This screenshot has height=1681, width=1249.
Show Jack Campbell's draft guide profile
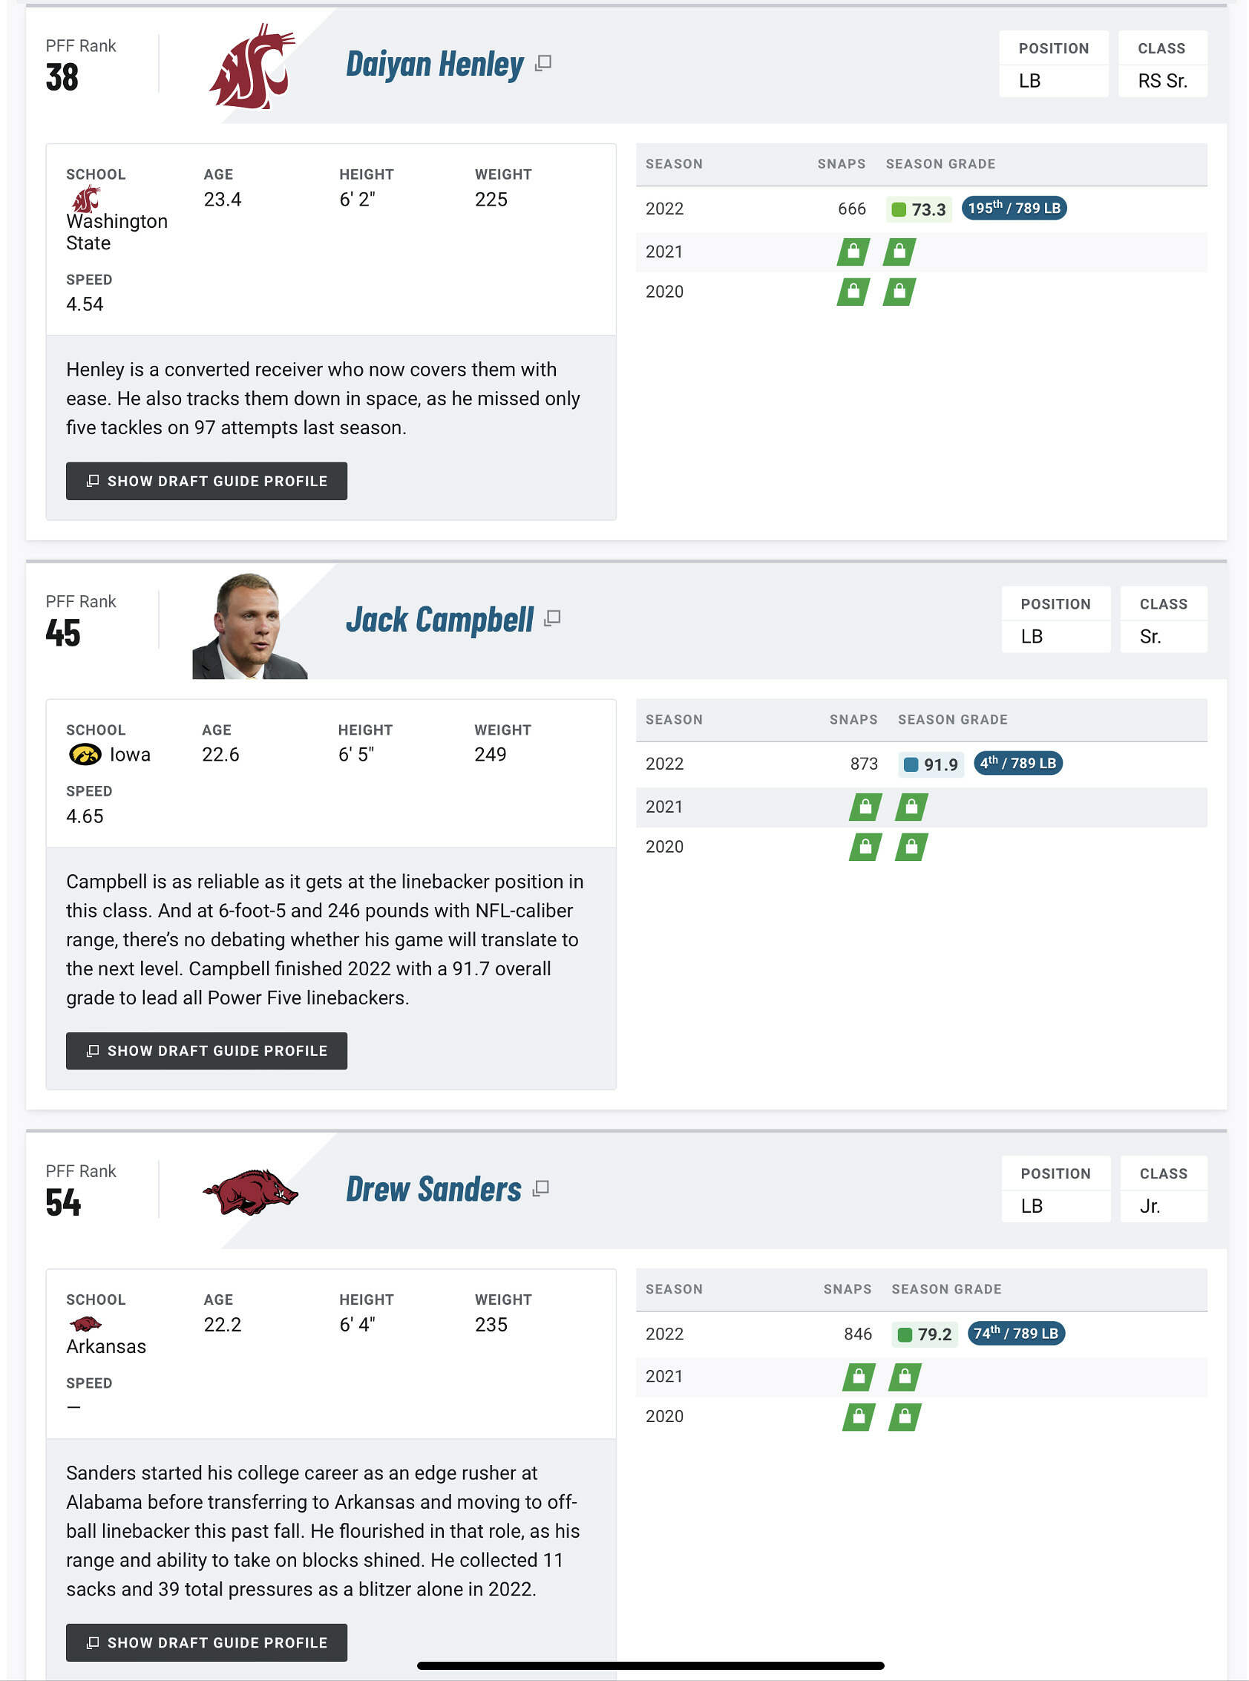point(206,1051)
